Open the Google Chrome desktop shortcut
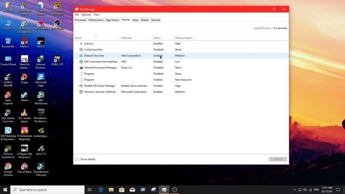Viewport: 345px width, 194px height. tap(8, 170)
